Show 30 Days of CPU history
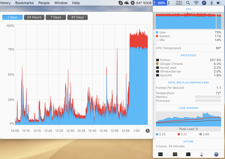 [x=77, y=17]
